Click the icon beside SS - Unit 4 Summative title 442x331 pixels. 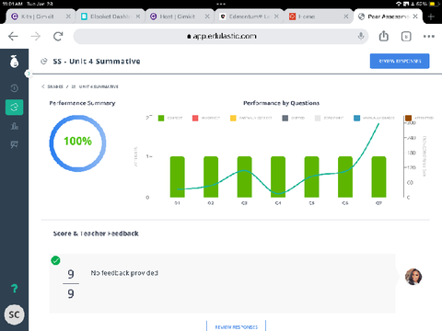44,62
